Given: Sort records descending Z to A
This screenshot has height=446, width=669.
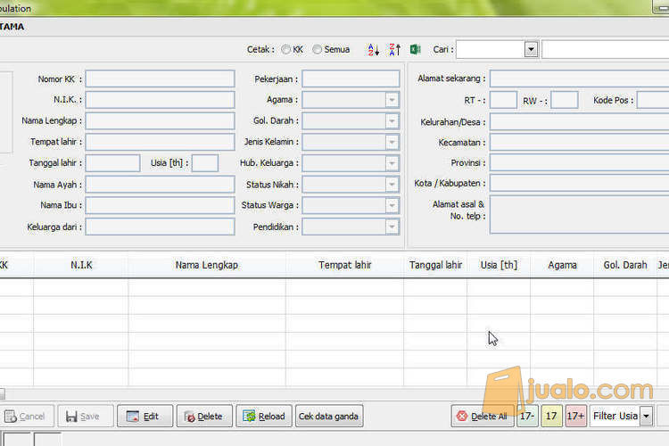Looking at the screenshot, I should 394,50.
